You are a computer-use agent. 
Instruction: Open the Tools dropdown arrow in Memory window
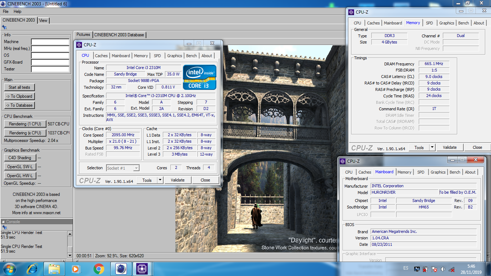[x=432, y=147]
